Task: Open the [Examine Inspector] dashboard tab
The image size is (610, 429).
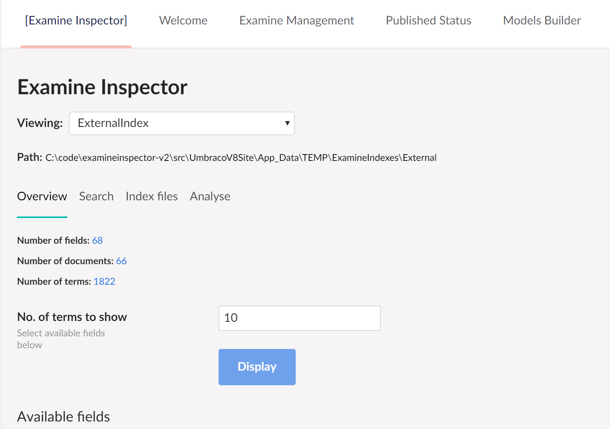Action: (x=76, y=21)
